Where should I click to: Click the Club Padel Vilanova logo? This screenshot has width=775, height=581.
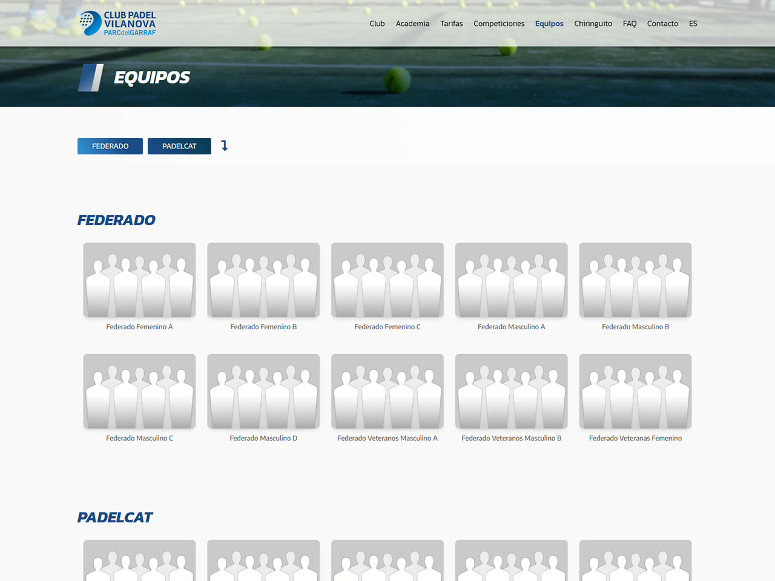pyautogui.click(x=117, y=24)
